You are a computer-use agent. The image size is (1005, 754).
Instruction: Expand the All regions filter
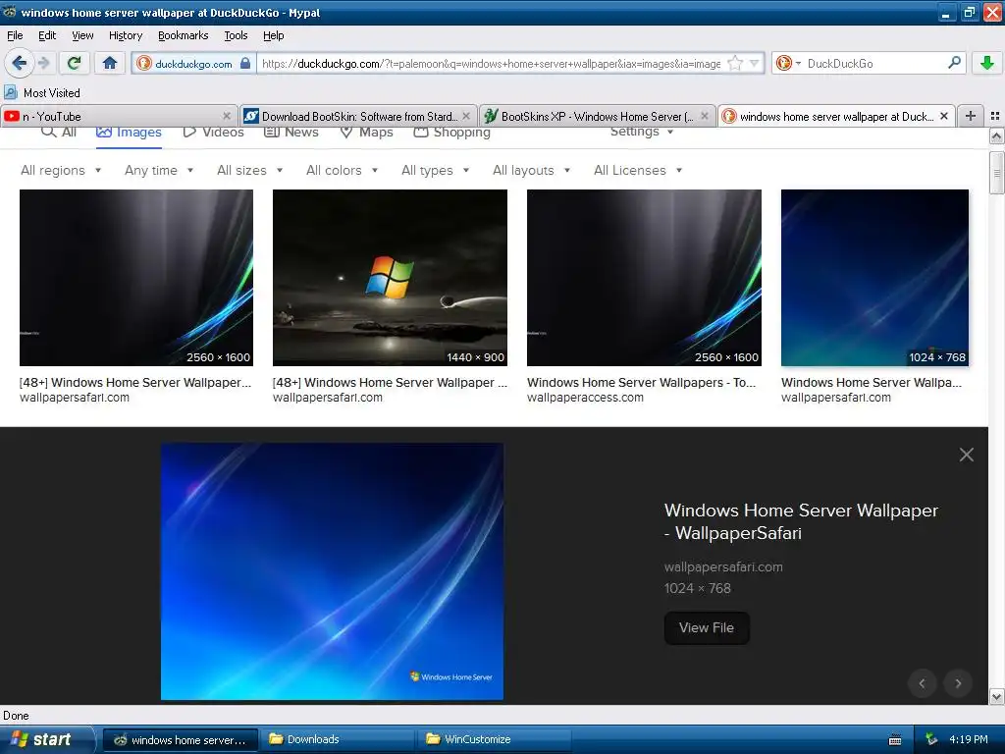61,171
